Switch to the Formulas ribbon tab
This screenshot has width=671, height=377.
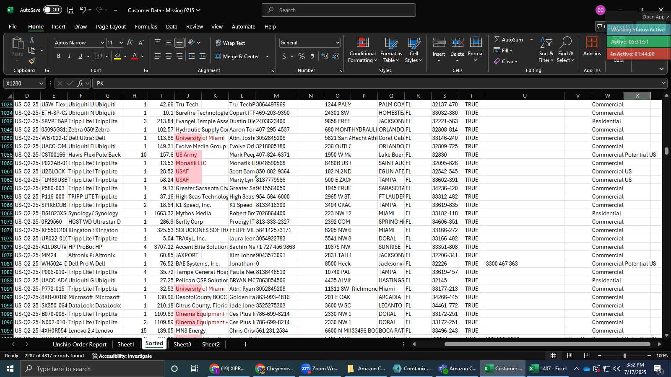pos(146,26)
